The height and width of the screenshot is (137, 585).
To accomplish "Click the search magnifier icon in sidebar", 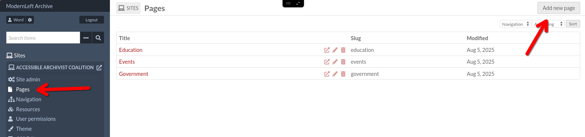I will click(98, 38).
